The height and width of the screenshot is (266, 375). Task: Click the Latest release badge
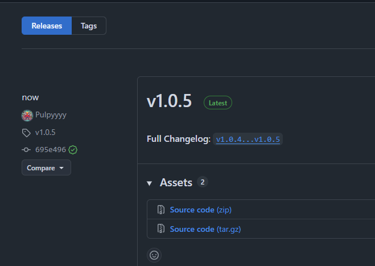coord(218,103)
